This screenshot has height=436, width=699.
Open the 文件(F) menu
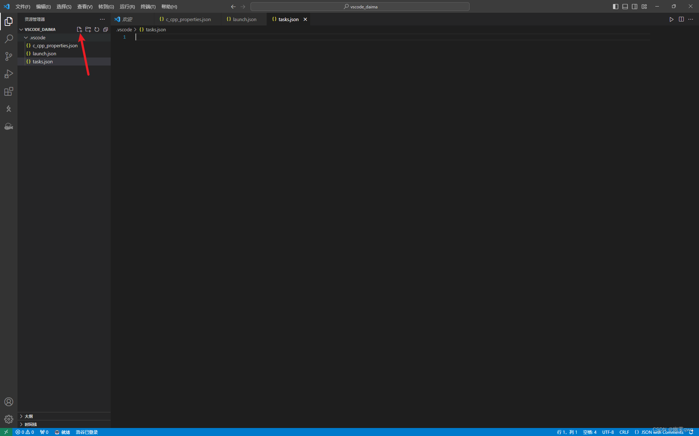click(x=23, y=7)
